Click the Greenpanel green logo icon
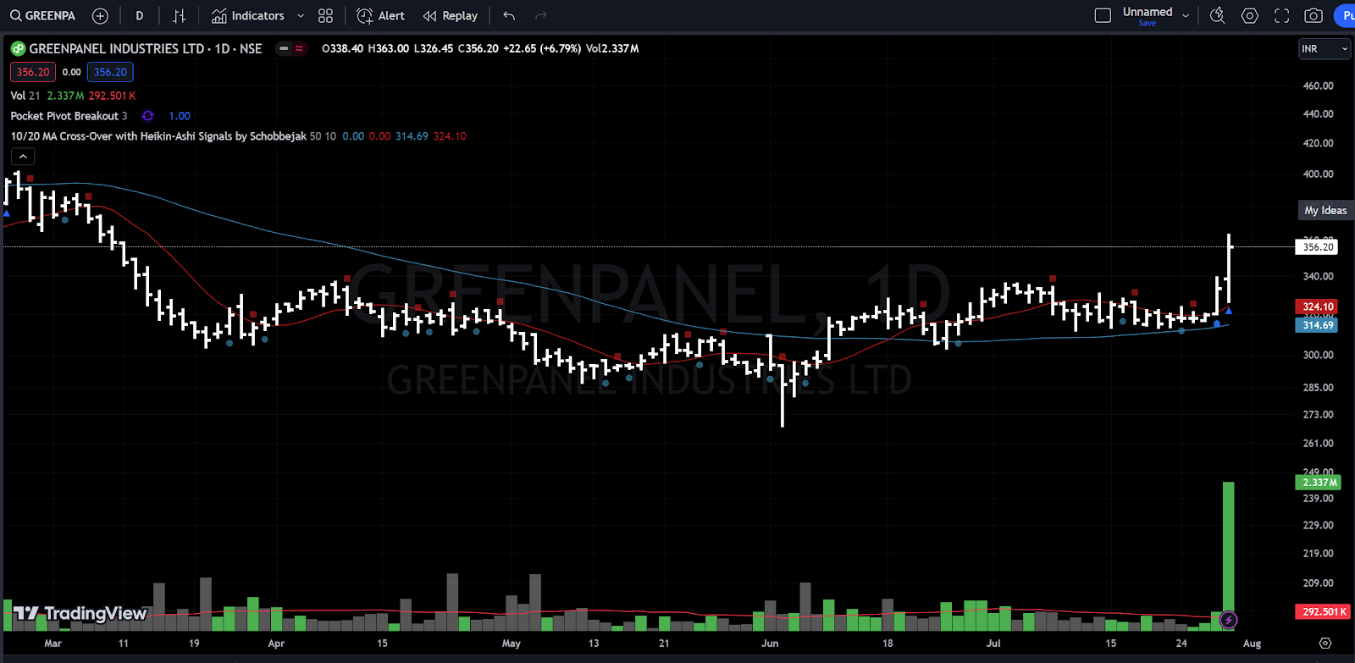1355x663 pixels. tap(18, 49)
